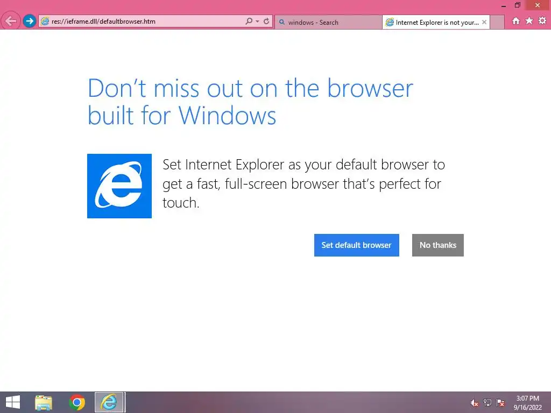The image size is (551, 413).
Task: Click the "Set default browser" button
Action: [356, 245]
